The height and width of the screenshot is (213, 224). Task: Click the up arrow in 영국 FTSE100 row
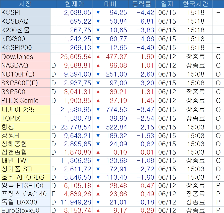pyautogui.click(x=98, y=186)
